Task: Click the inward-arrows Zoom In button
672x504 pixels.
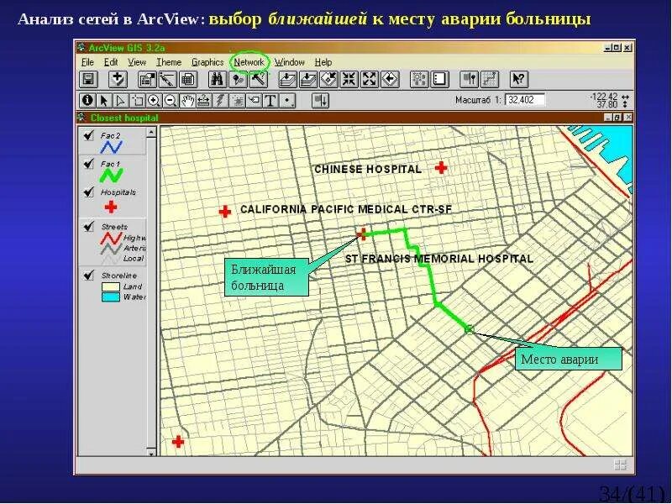Action: tap(349, 79)
